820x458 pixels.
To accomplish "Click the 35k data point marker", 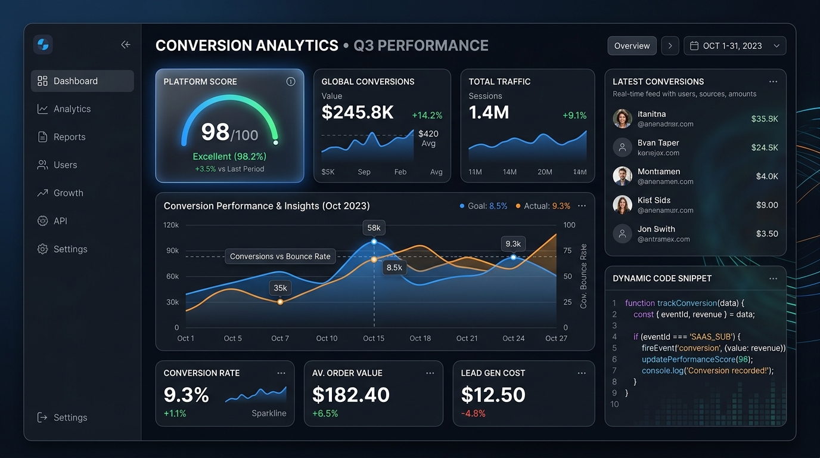I will point(280,302).
